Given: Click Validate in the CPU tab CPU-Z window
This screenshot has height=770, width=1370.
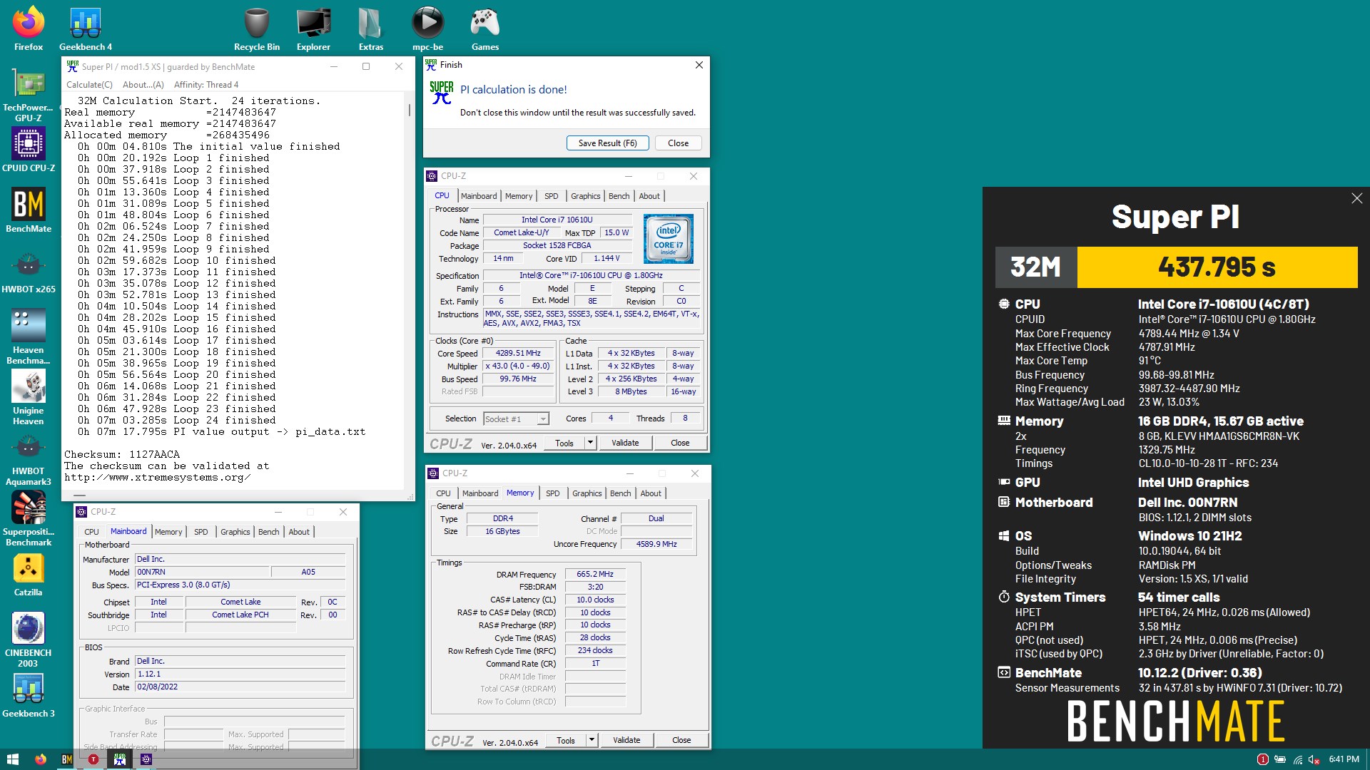Looking at the screenshot, I should click(x=625, y=443).
